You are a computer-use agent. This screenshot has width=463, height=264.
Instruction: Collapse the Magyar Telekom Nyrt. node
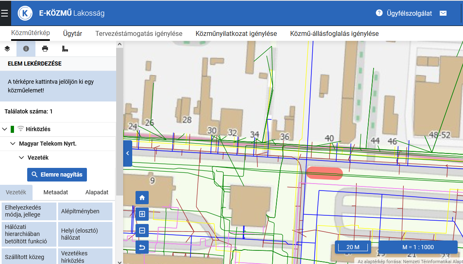point(13,144)
